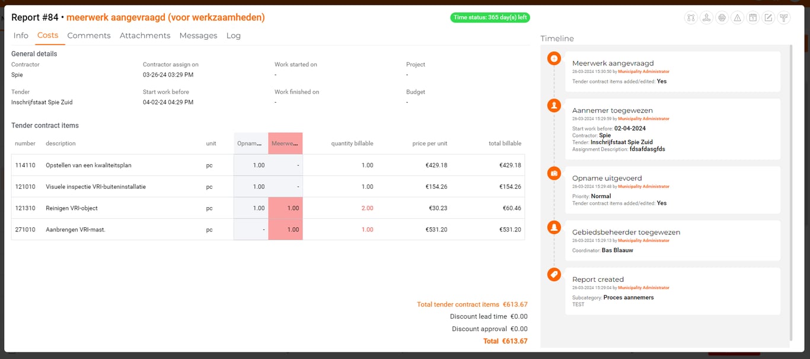
Task: Click the red Meerwerk column header
Action: 285,144
